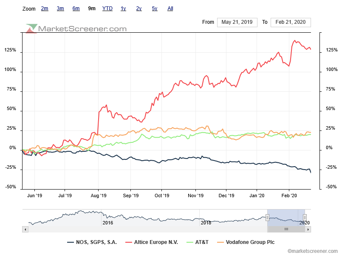Toggle AT&T series in legend
Screen dimensions: 342x255
pyautogui.click(x=198, y=242)
